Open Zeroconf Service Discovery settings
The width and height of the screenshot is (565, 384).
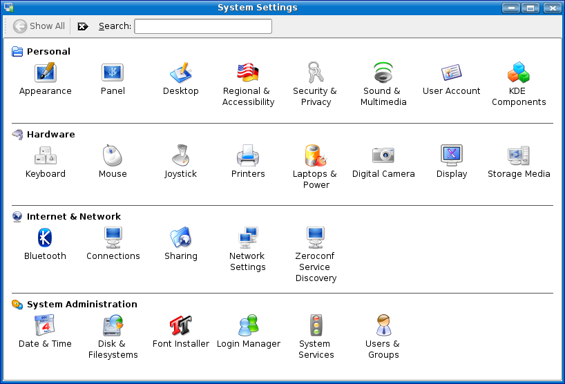(x=316, y=238)
